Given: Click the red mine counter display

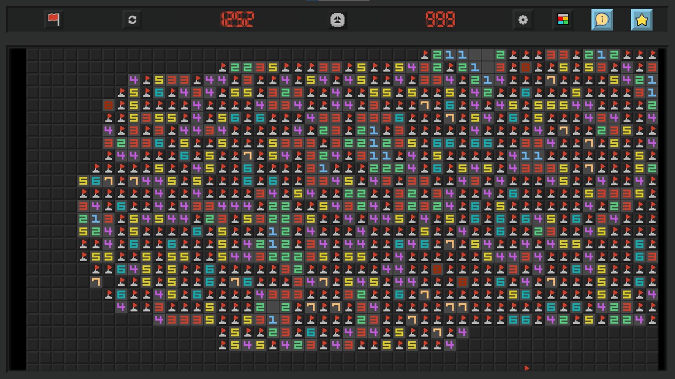Looking at the screenshot, I should (237, 20).
